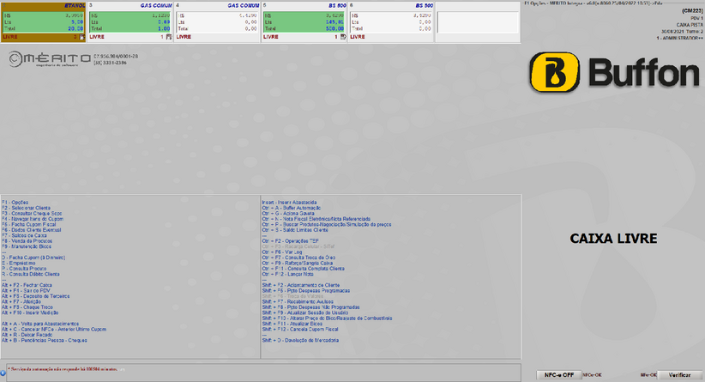This screenshot has width=705, height=382.
Task: Click the receipt icon on GAS COMUM pump 3
Action: [x=168, y=38]
